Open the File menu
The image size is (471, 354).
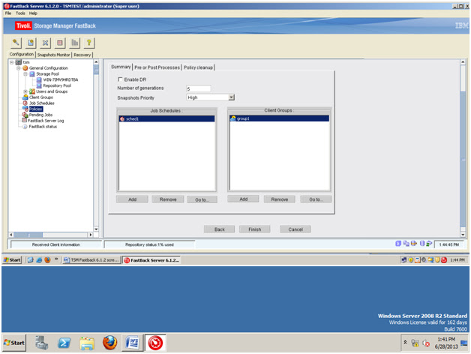pos(8,13)
